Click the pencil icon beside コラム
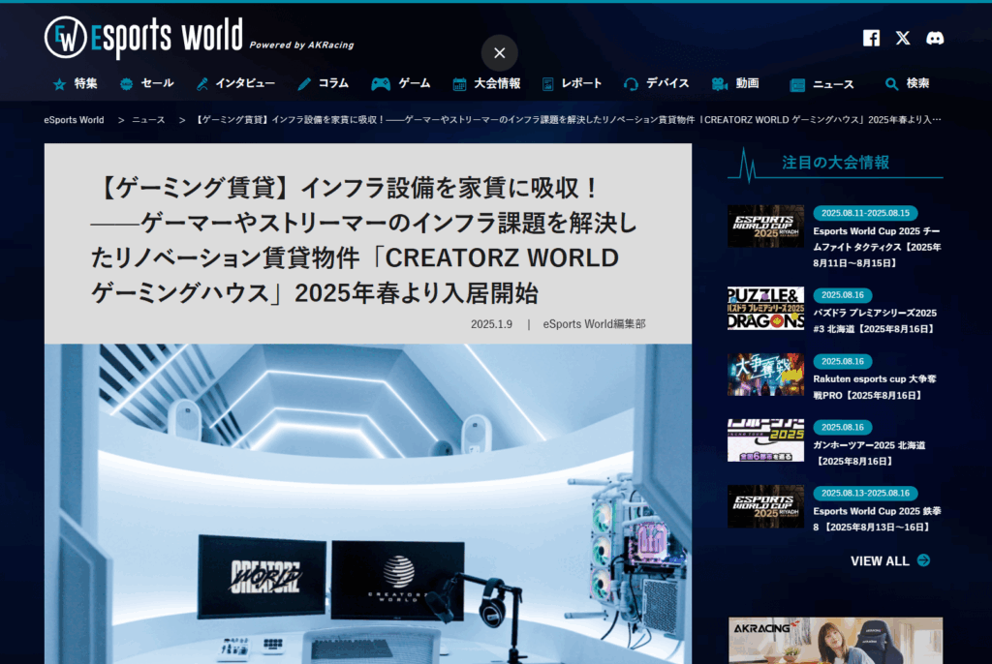Image resolution: width=992 pixels, height=664 pixels. [x=304, y=84]
